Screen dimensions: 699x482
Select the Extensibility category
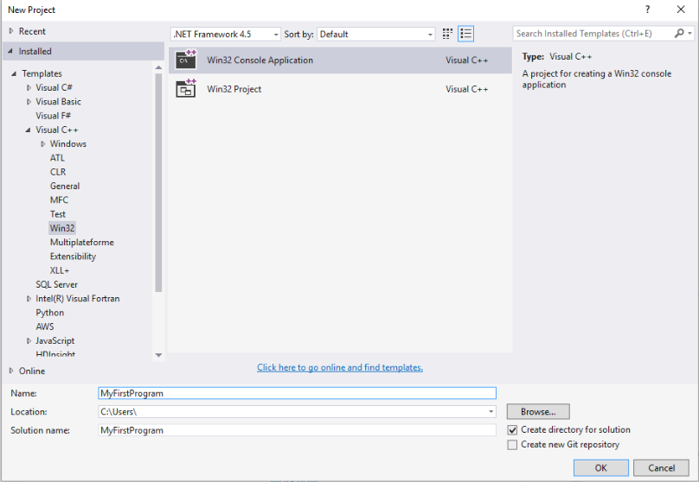[x=73, y=257]
